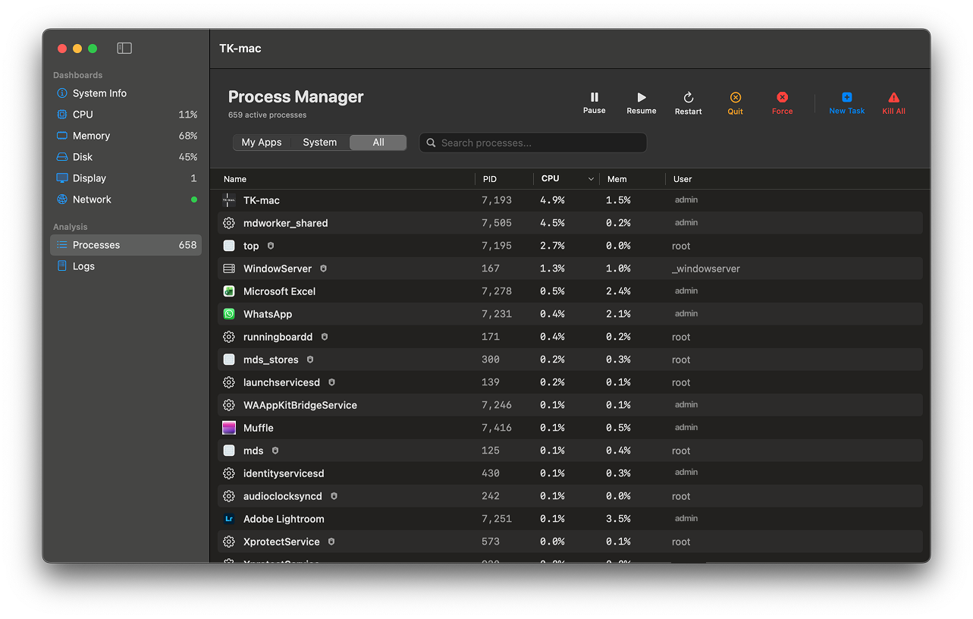The image size is (973, 619).
Task: Restart process using toolbar icon
Action: click(688, 98)
